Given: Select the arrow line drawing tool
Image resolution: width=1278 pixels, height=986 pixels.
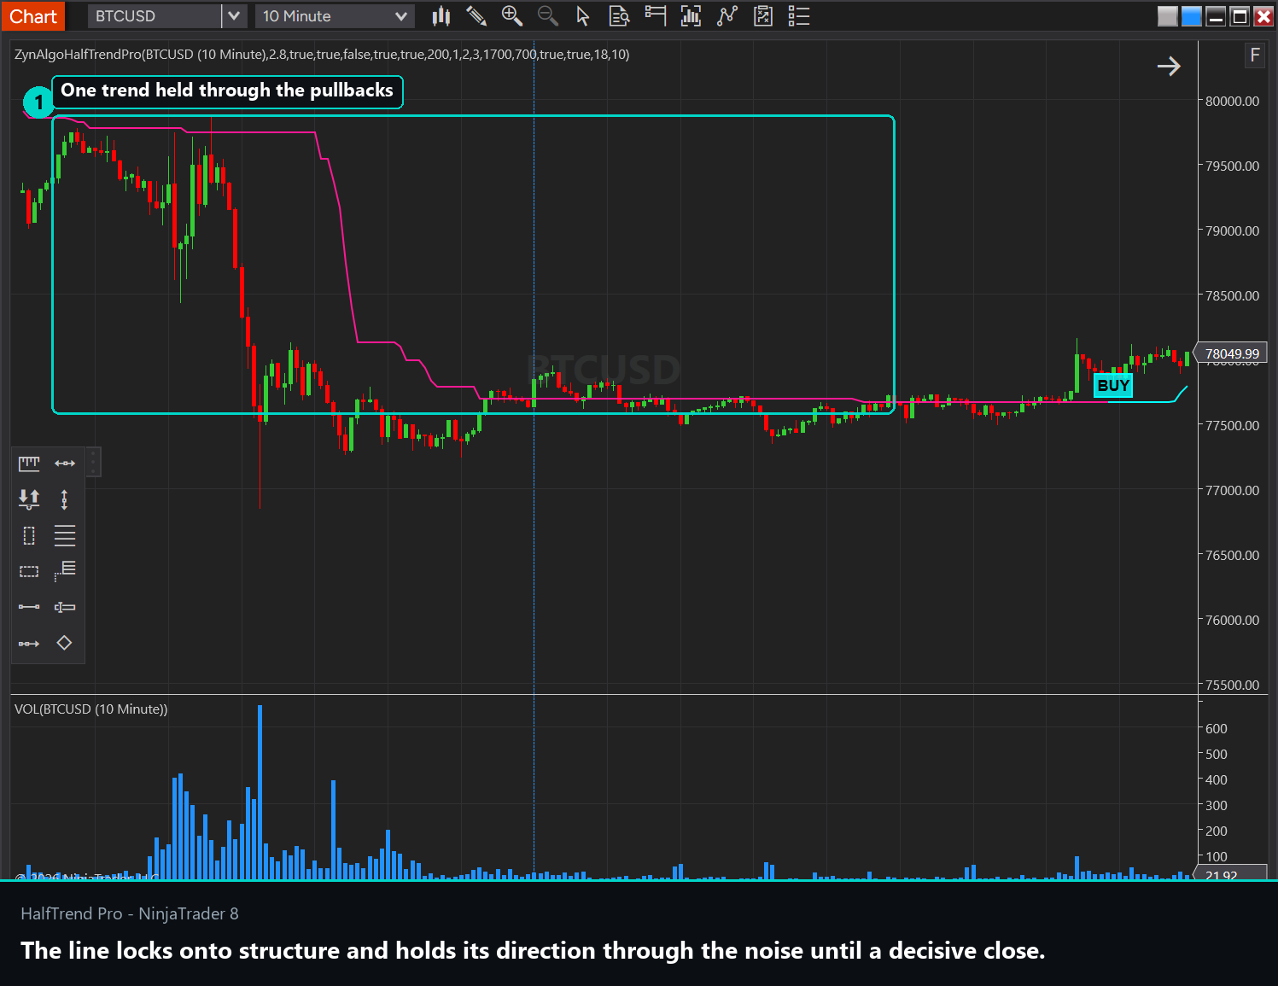Looking at the screenshot, I should (x=29, y=644).
